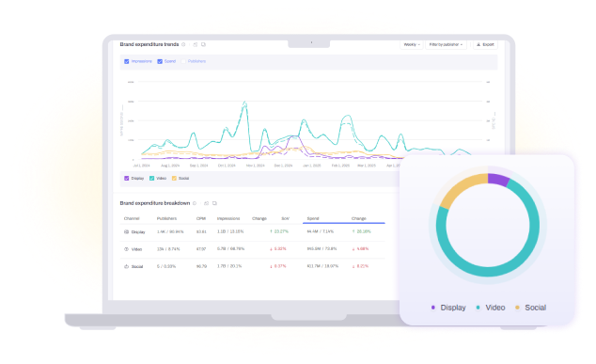Sort by the Impressions column header
This screenshot has width=596, height=364.
point(228,219)
